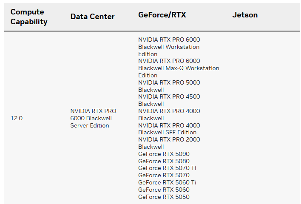Click the 12.0 compute capability value

[17, 118]
